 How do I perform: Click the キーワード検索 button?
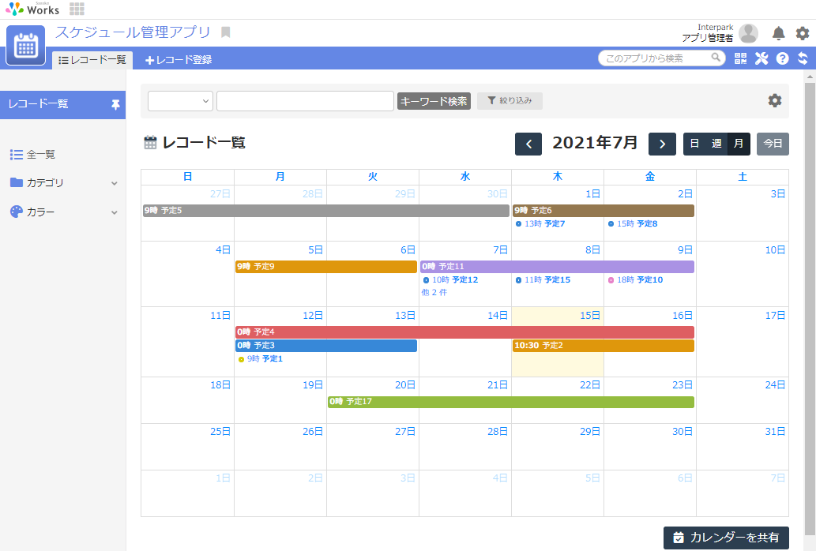pos(434,101)
